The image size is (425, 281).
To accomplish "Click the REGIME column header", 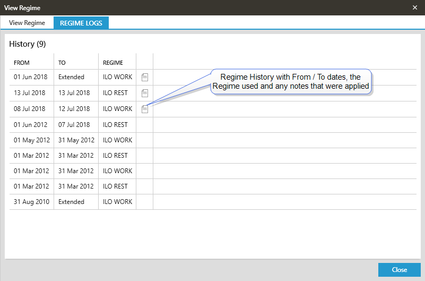I will point(112,63).
